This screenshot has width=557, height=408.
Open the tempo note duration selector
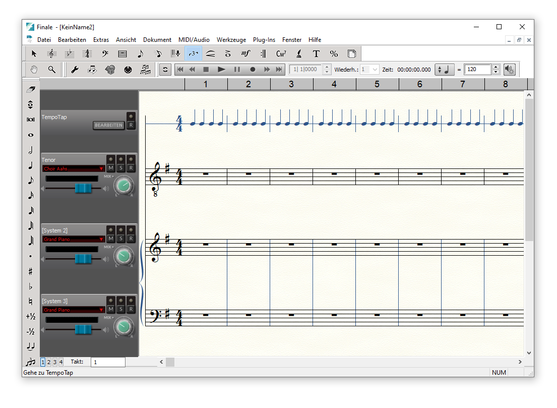click(x=444, y=69)
